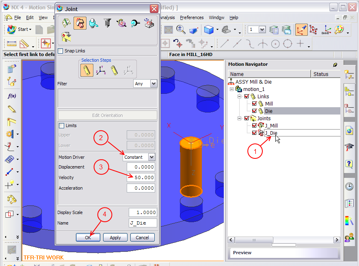Click the Velocity input field showing 50.000

click(x=141, y=177)
